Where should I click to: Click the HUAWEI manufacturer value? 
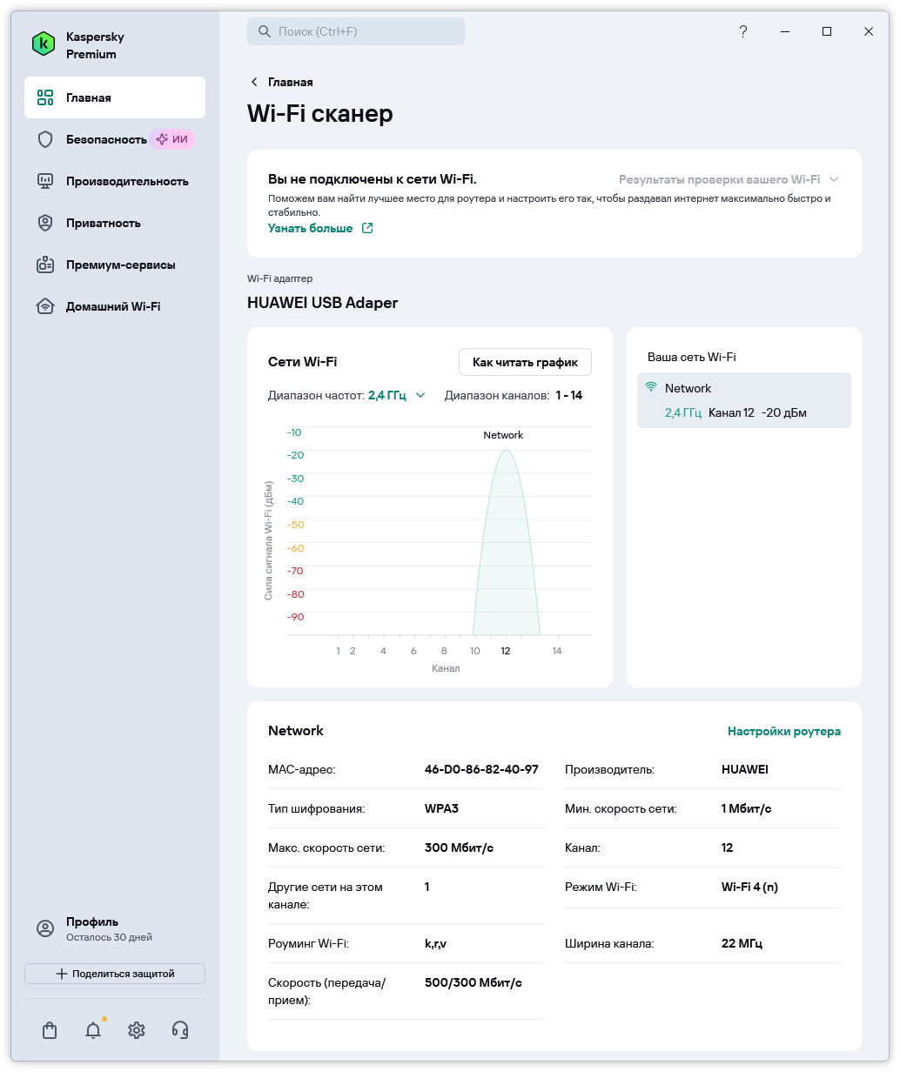[745, 769]
